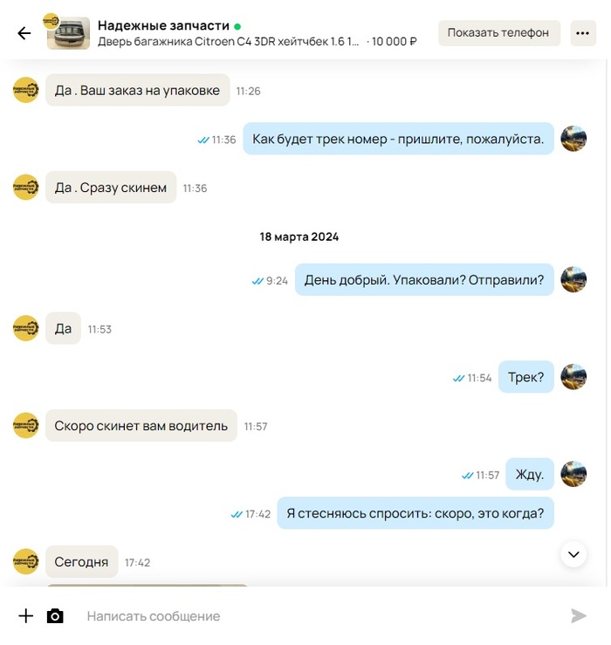Click 'Показать телефон' button
The width and height of the screenshot is (611, 645).
498,33
